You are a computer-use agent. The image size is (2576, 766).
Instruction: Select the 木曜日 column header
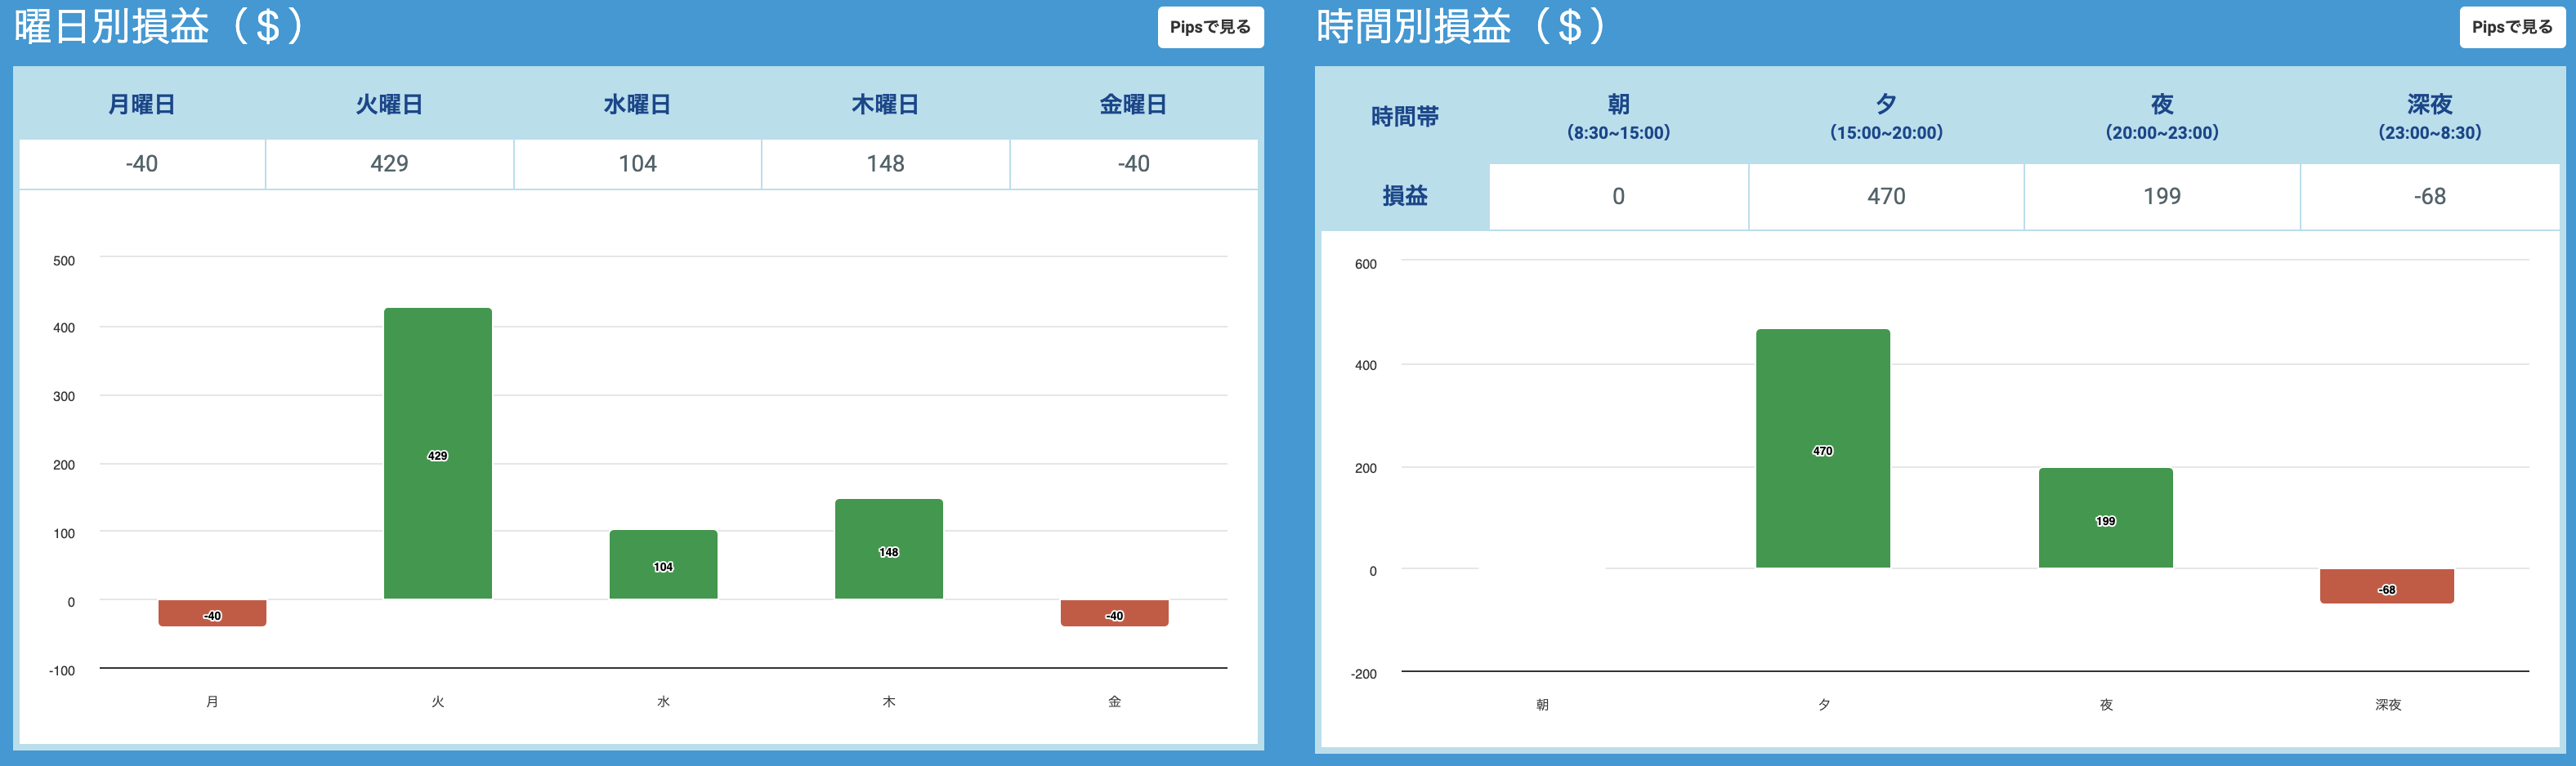point(886,104)
